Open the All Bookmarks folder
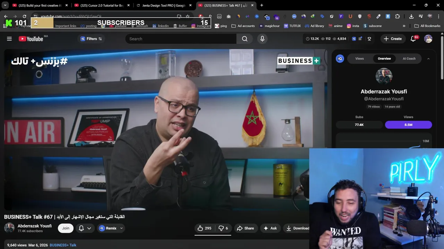The width and height of the screenshot is (444, 249). [x=427, y=26]
